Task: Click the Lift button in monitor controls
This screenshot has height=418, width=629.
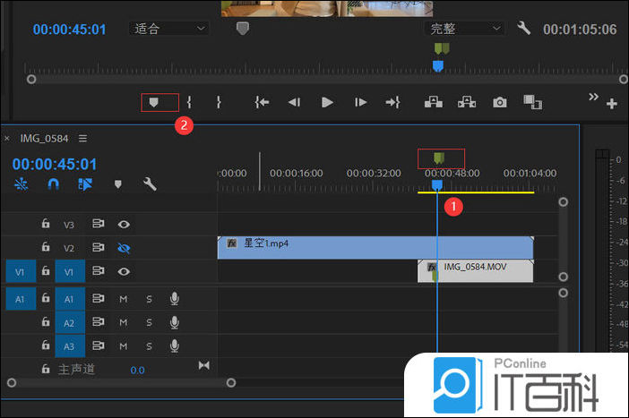Action: [x=434, y=103]
